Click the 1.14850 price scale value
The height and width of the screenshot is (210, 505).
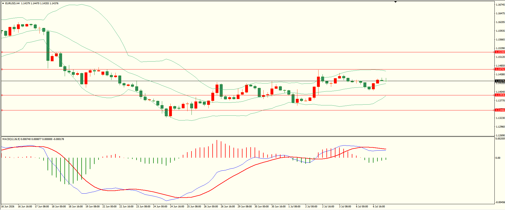point(500,66)
